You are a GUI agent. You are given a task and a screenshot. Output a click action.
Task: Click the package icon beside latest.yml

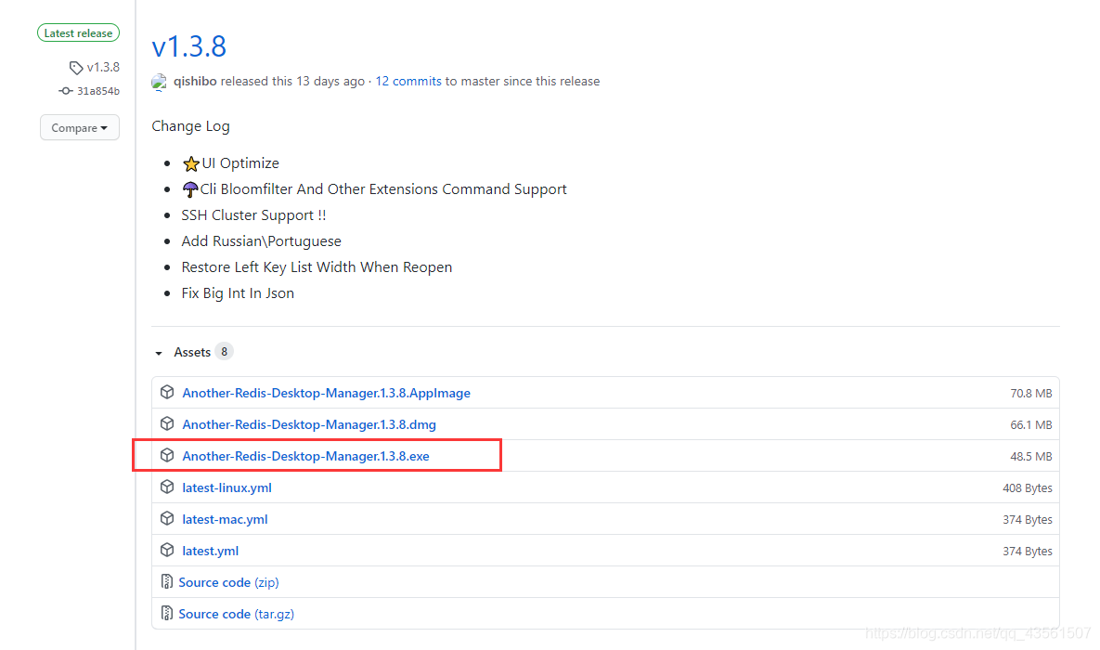167,551
